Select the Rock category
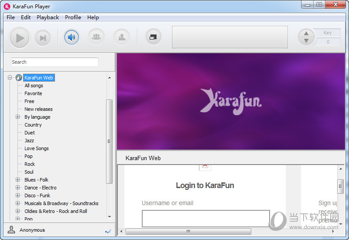Screen dimensions: 349x240 tap(30, 164)
